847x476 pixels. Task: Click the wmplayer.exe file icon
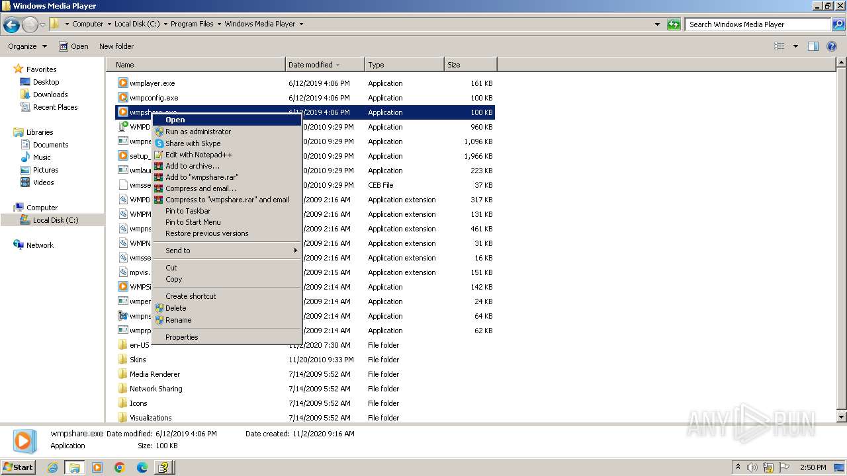pyautogui.click(x=122, y=83)
